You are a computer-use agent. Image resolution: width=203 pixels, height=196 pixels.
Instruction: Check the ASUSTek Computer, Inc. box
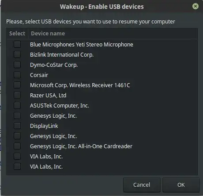[x=17, y=105]
